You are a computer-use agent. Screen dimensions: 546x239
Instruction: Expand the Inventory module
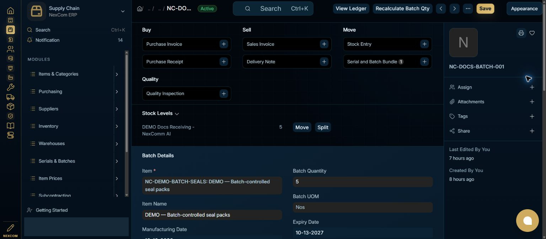coord(117,126)
